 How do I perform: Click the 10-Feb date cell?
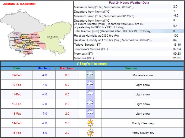point(17,85)
